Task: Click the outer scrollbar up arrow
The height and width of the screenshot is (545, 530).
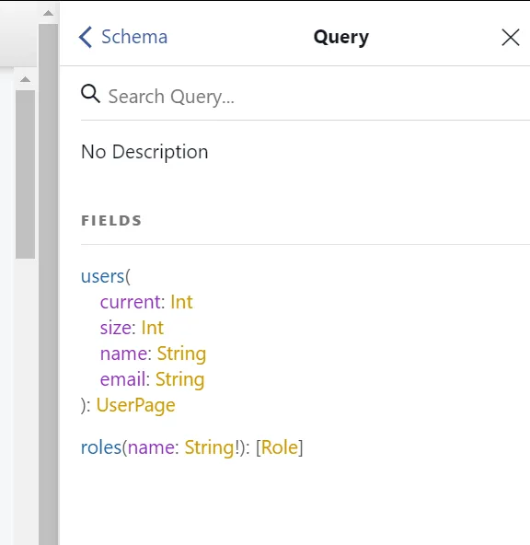Action: tap(48, 13)
